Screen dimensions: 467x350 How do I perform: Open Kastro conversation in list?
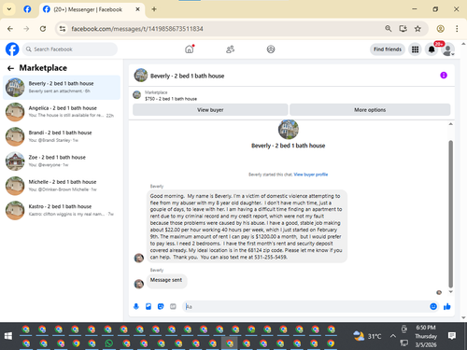[62, 210]
